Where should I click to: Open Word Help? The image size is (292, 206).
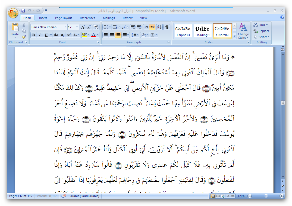pyautogui.click(x=282, y=17)
